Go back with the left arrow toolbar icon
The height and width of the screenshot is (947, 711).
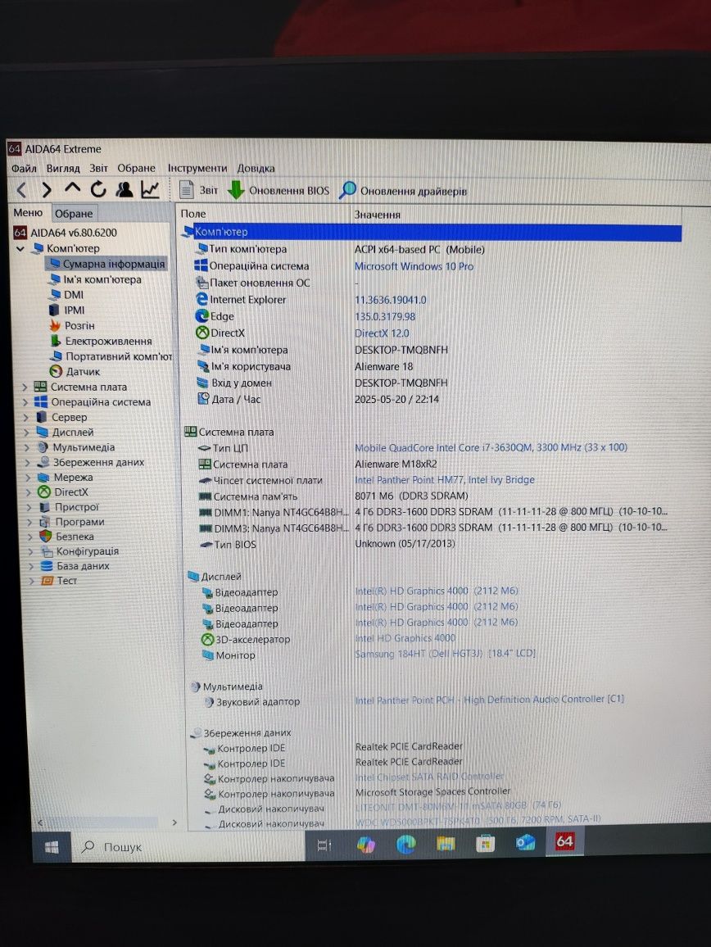(x=22, y=189)
